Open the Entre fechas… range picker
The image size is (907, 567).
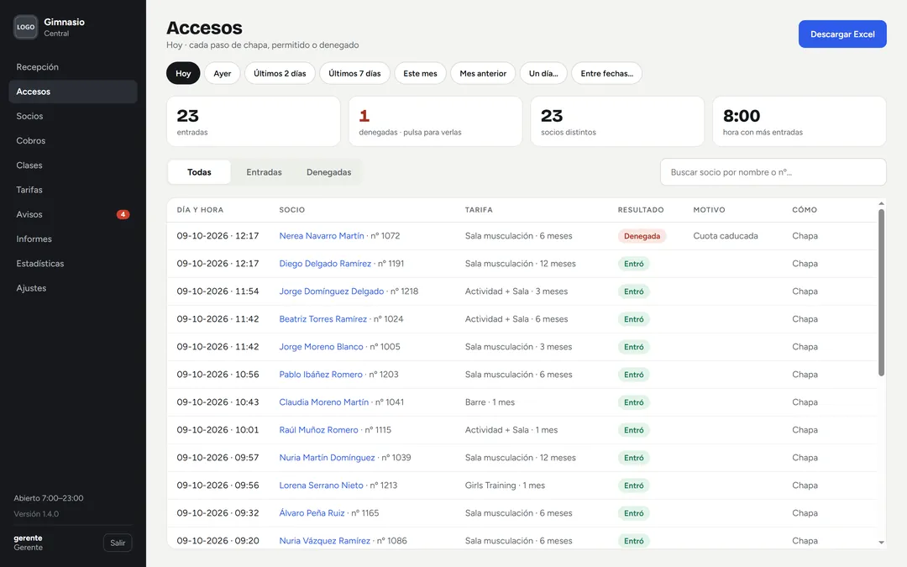pyautogui.click(x=607, y=73)
